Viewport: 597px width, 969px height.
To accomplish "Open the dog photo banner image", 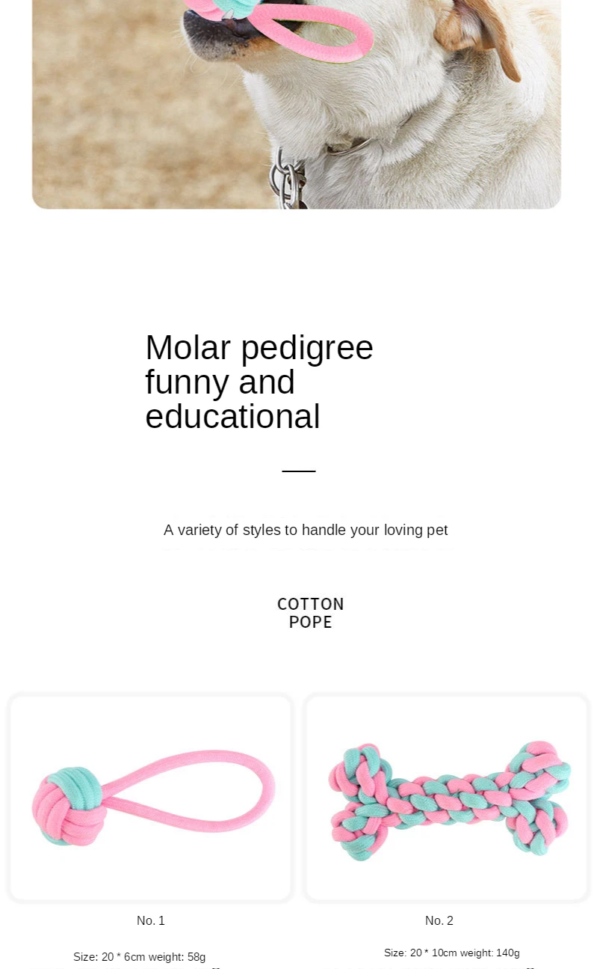I will click(297, 104).
